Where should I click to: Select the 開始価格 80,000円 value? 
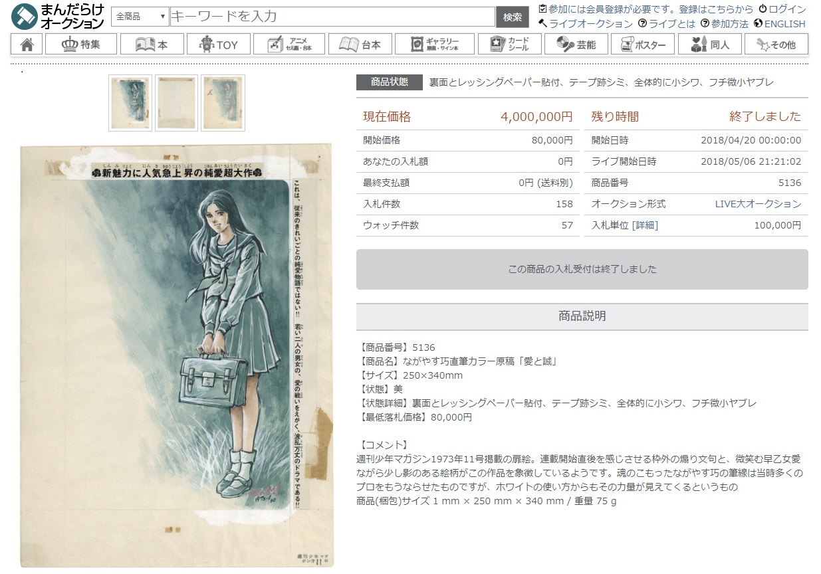(552, 140)
